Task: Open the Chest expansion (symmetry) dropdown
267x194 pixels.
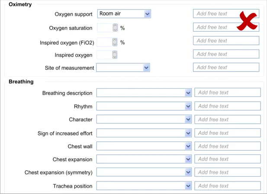Action: [144, 173]
